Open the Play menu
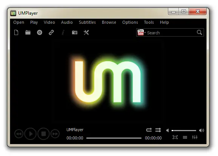 point(34,22)
